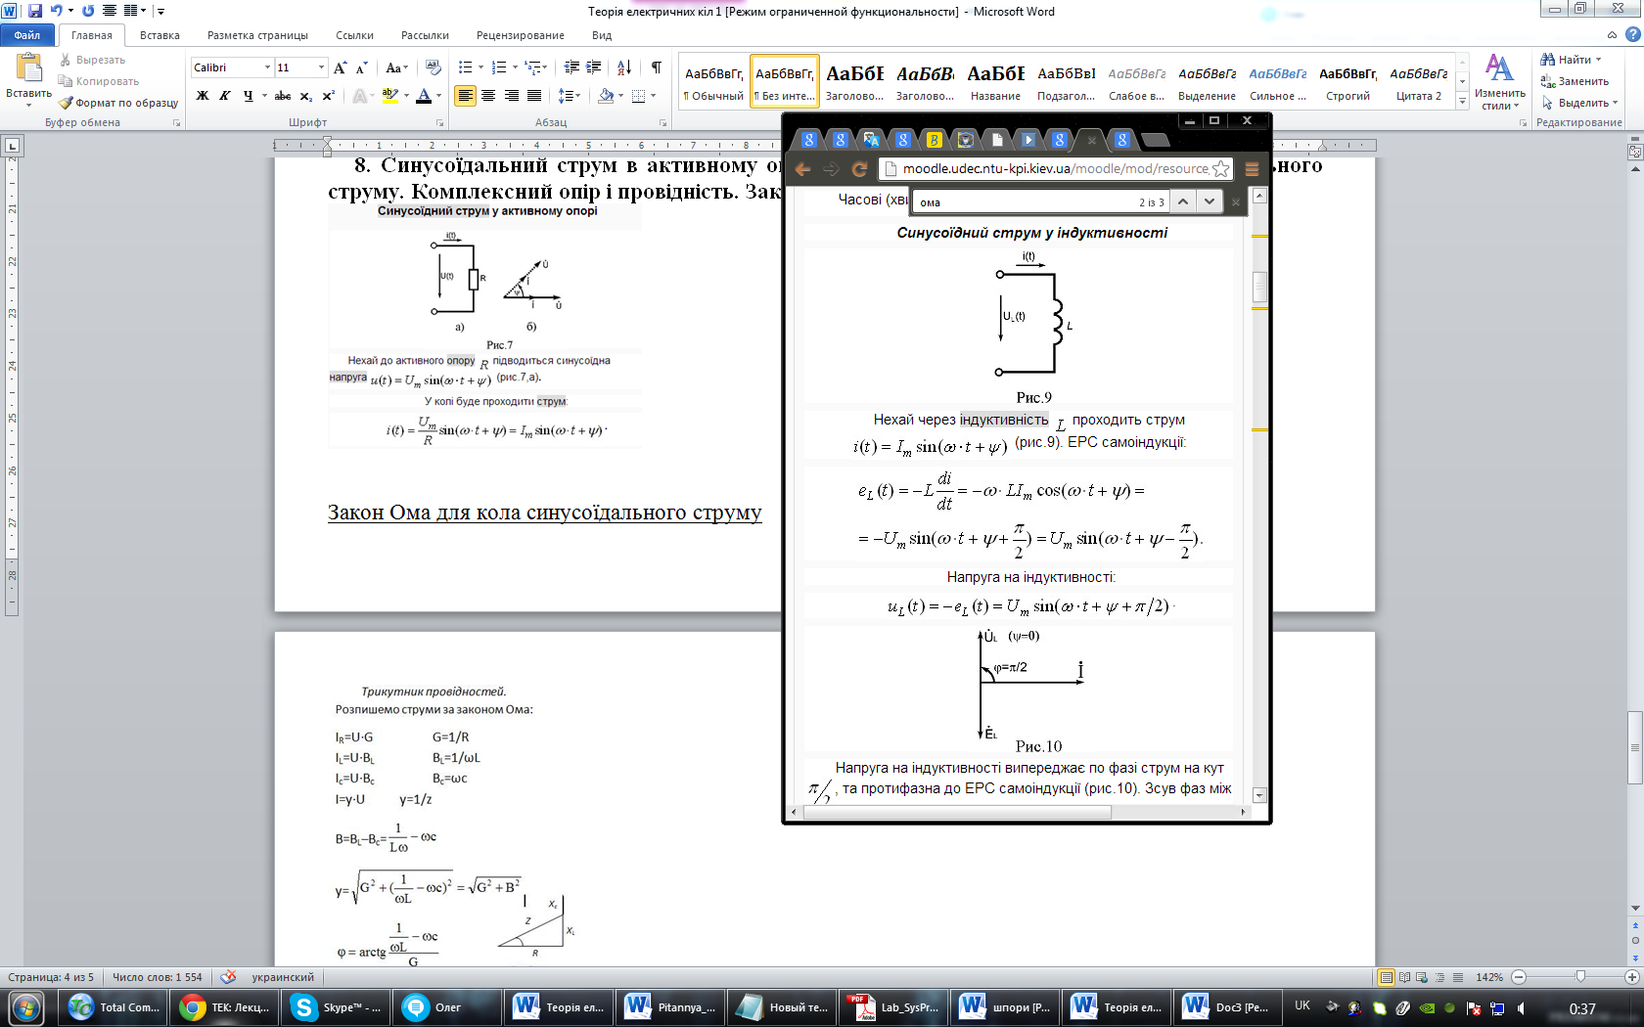Go to next find result in Chrome
The width and height of the screenshot is (1644, 1027).
point(1210,201)
